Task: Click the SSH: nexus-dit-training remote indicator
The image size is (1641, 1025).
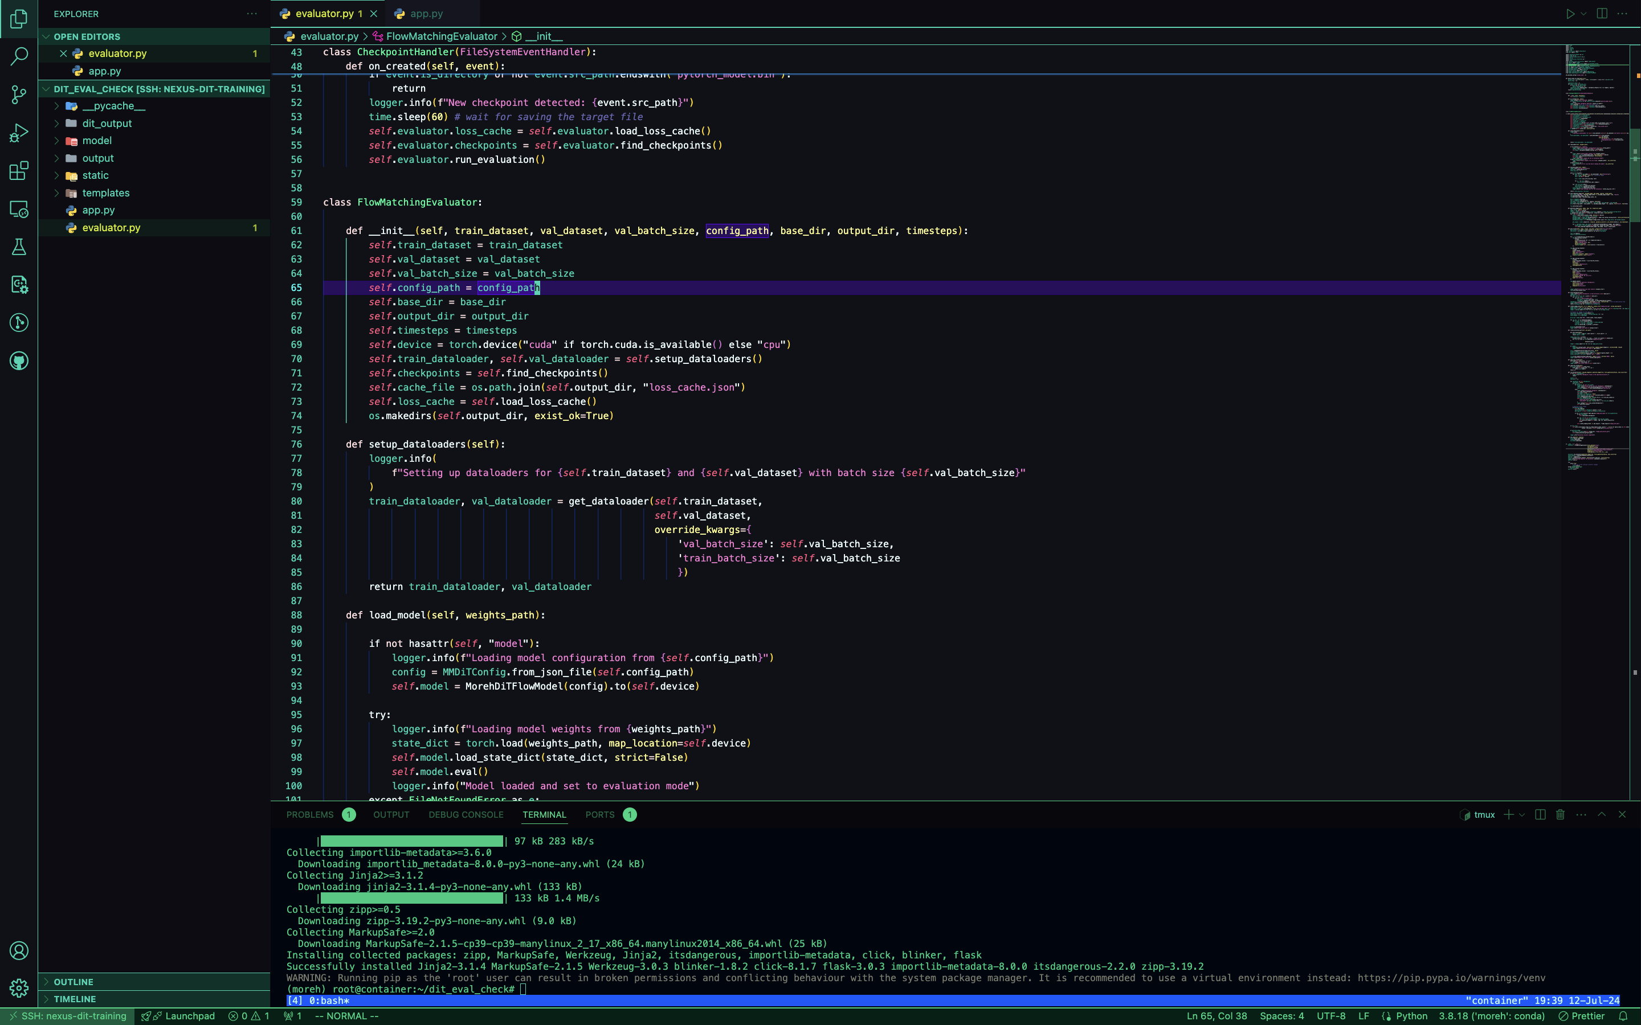Action: coord(68,1015)
